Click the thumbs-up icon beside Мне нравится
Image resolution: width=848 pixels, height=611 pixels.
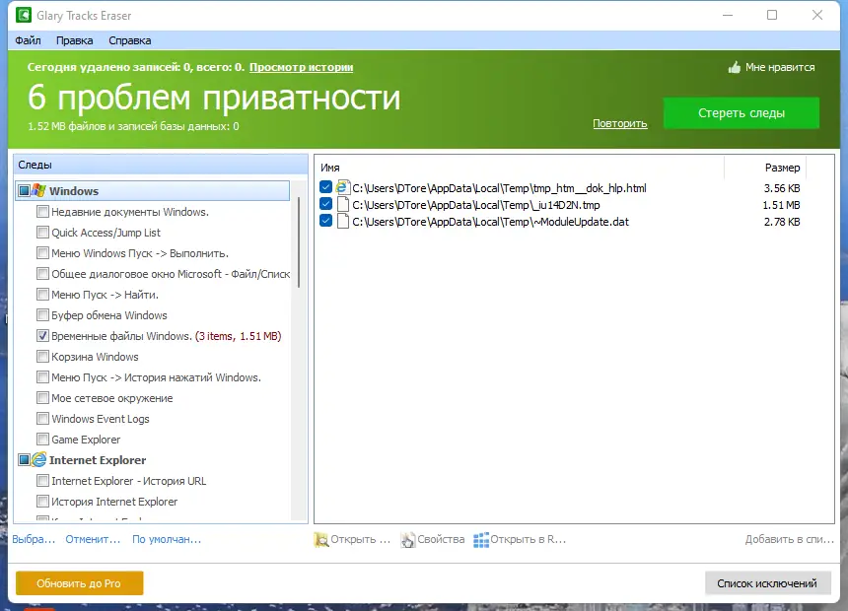[734, 67]
